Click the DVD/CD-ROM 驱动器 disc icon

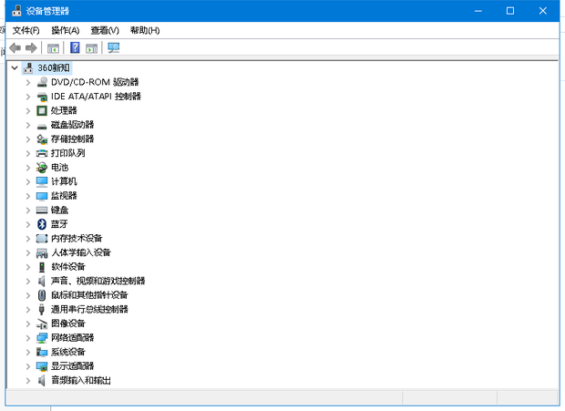pos(42,82)
